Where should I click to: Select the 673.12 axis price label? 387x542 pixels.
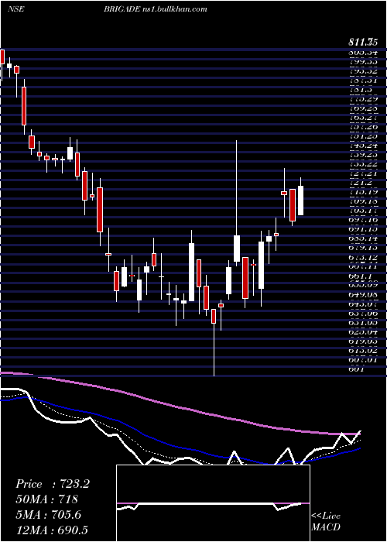click(x=362, y=258)
